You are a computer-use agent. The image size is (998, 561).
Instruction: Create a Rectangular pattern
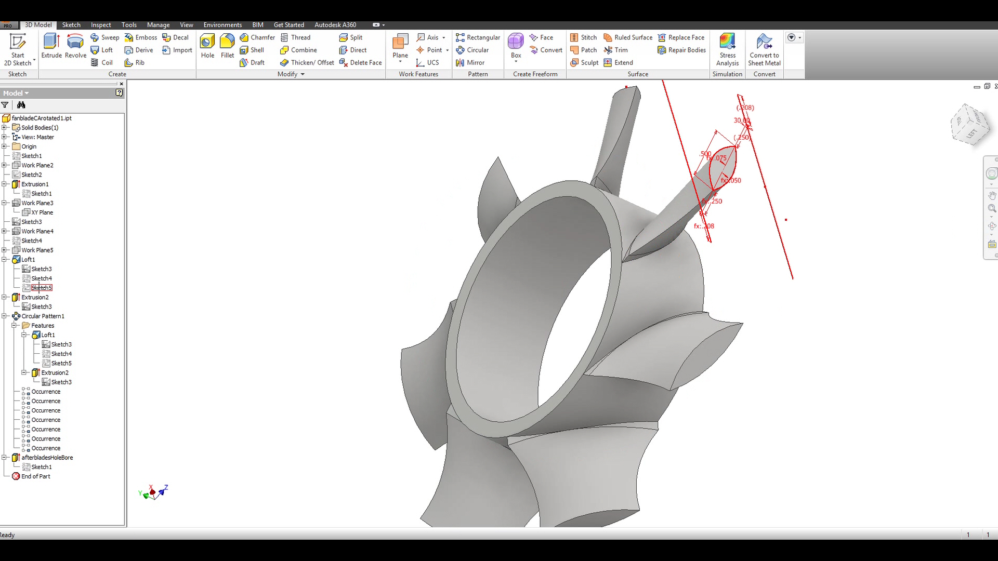[x=478, y=37]
